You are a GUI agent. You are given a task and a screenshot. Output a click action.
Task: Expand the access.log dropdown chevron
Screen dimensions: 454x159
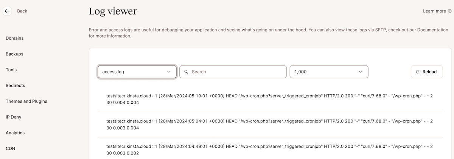point(169,72)
